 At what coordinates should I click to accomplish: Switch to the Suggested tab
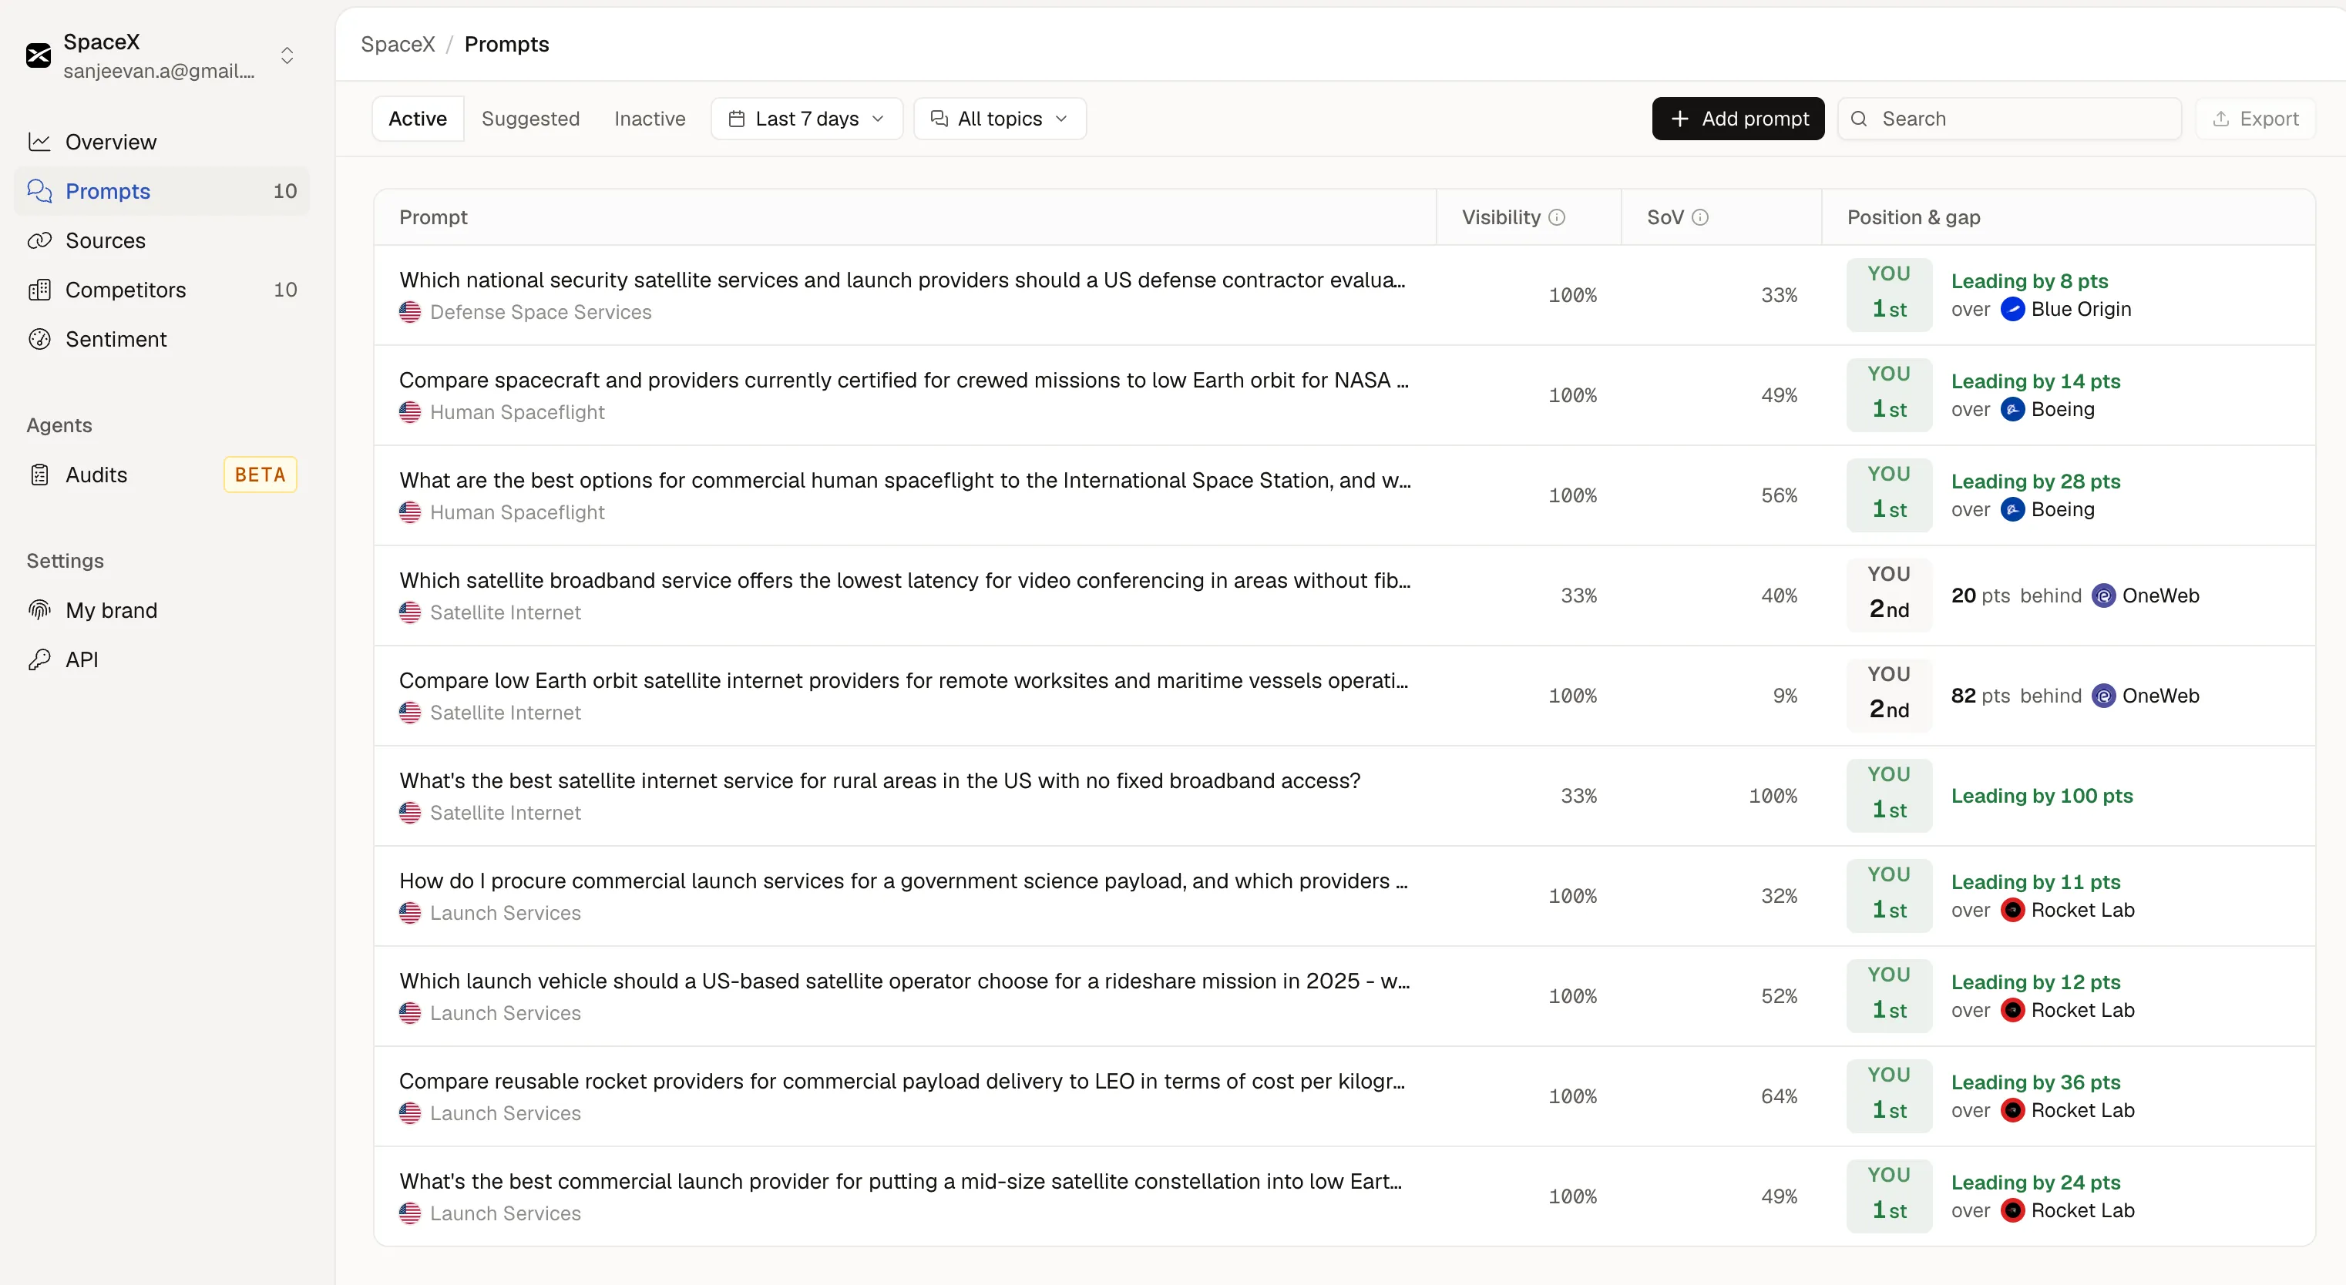pos(530,119)
